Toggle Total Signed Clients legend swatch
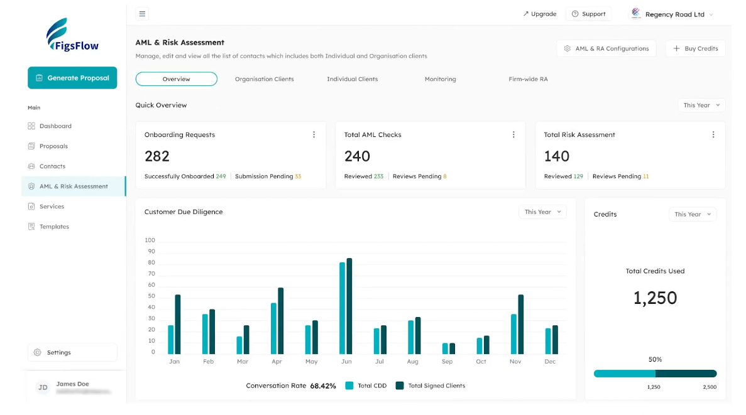Screen dimensions: 746x415 [400, 385]
